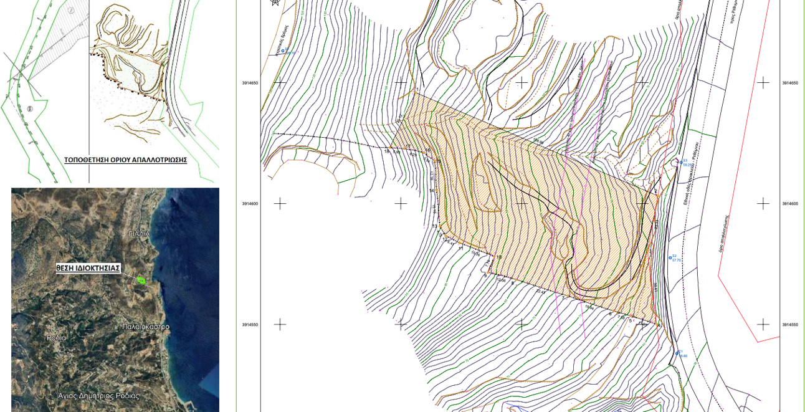The image size is (805, 412).
Task: Click the satellite location map thumbnail
Action: pyautogui.click(x=115, y=300)
